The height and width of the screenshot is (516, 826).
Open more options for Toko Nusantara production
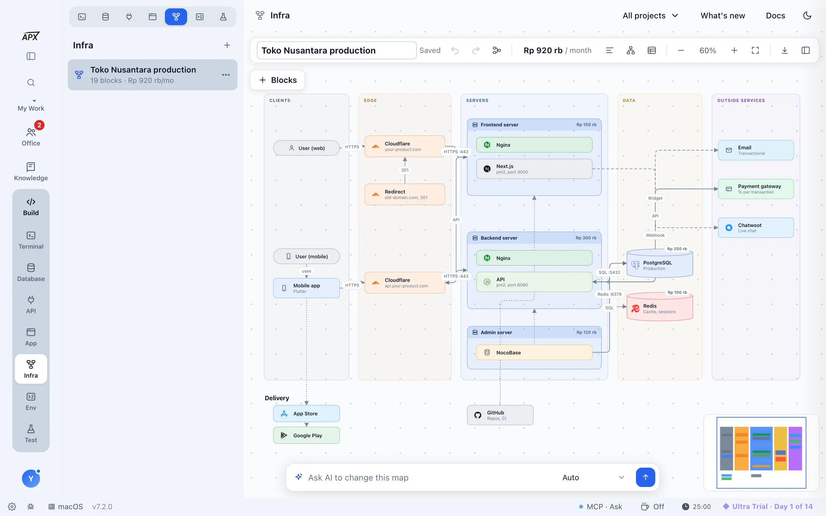point(226,75)
